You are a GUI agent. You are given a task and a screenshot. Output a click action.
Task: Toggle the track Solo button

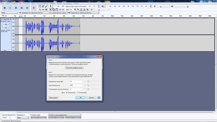coord(8,21)
